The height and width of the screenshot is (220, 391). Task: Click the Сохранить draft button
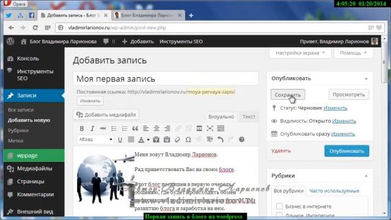point(288,95)
